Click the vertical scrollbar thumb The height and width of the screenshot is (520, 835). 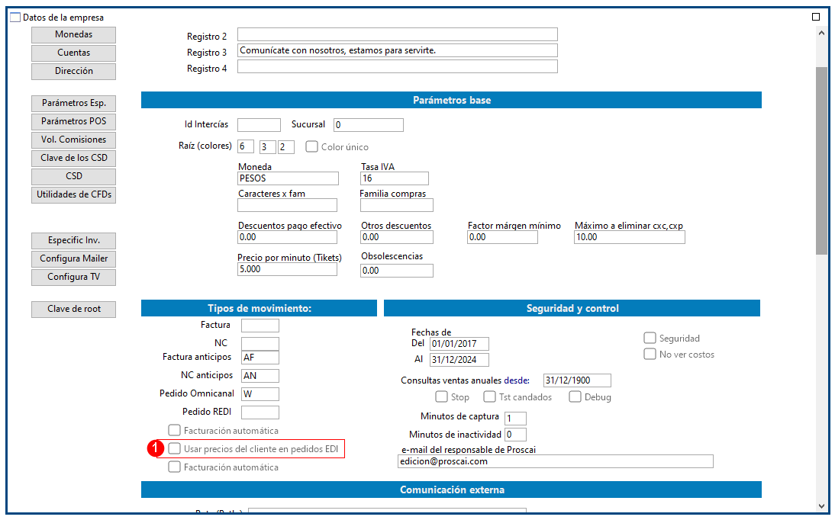[821, 161]
